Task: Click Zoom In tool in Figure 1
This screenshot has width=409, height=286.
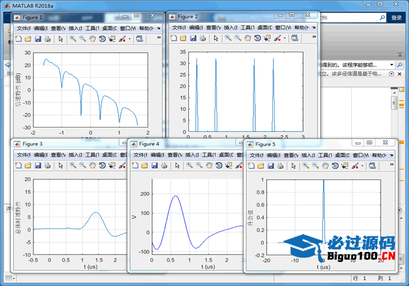Action: point(73,39)
